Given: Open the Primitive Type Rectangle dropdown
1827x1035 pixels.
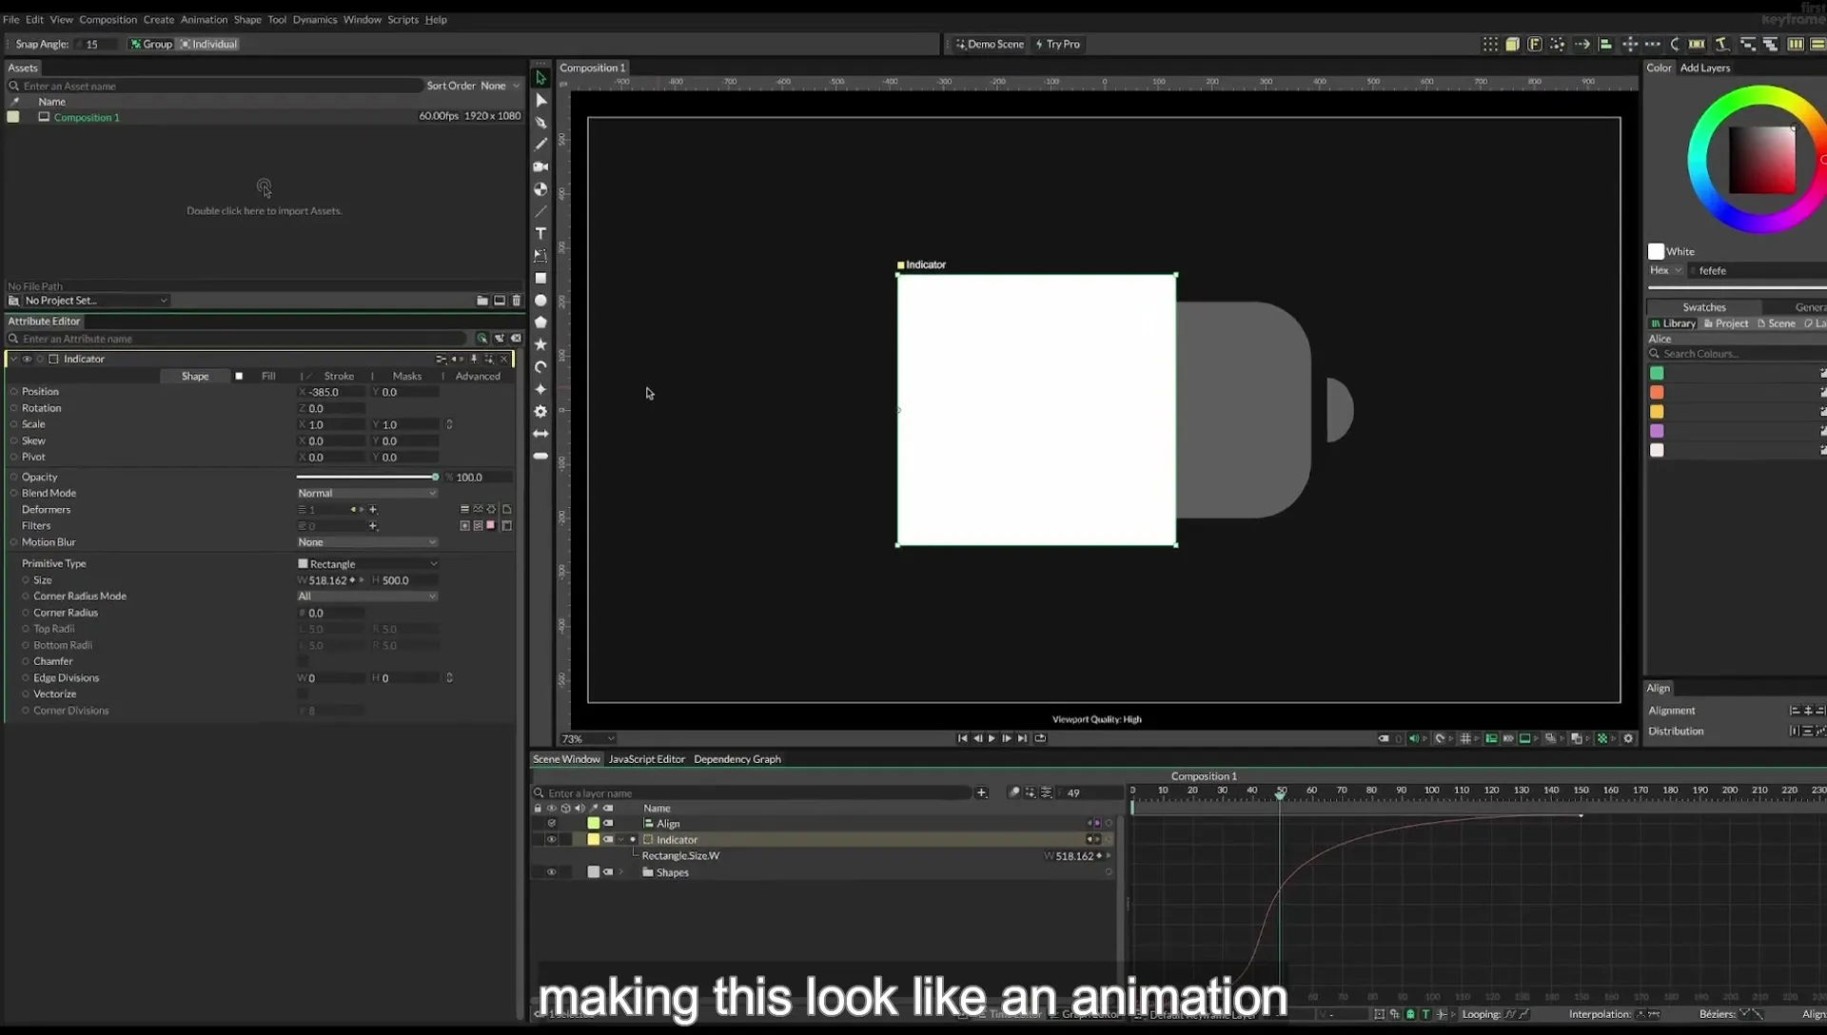Looking at the screenshot, I should [x=366, y=564].
